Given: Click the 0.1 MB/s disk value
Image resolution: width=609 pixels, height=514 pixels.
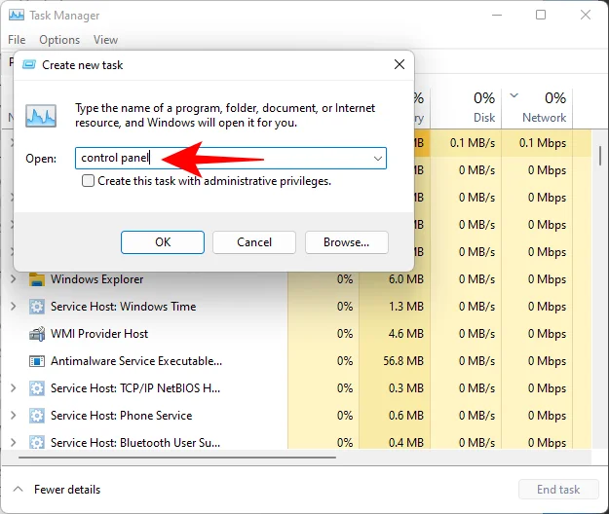Looking at the screenshot, I should [473, 143].
